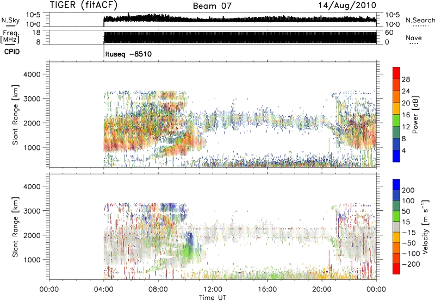Click "Slant Range [km]" label of velocity panel
This screenshot has width=435, height=301.
click(x=15, y=227)
